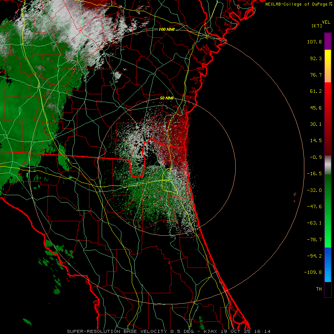334x334 pixels.
Task: Click the 45.6 value on velocity scale
Action: (316, 108)
